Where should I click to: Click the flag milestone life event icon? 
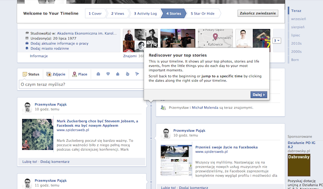137,74
